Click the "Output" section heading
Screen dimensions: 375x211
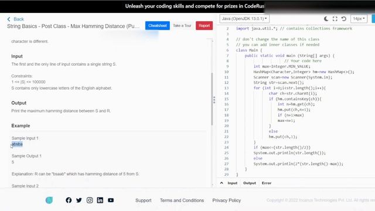click(19, 103)
